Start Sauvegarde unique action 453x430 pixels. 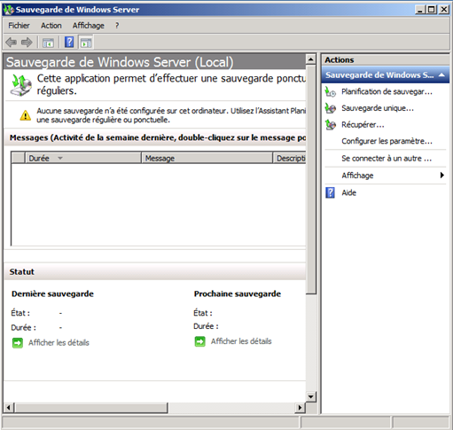[x=378, y=108]
